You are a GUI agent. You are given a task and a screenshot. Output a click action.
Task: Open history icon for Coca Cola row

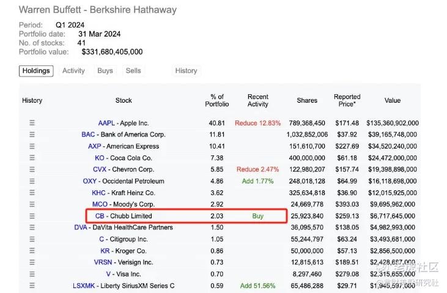(32, 158)
